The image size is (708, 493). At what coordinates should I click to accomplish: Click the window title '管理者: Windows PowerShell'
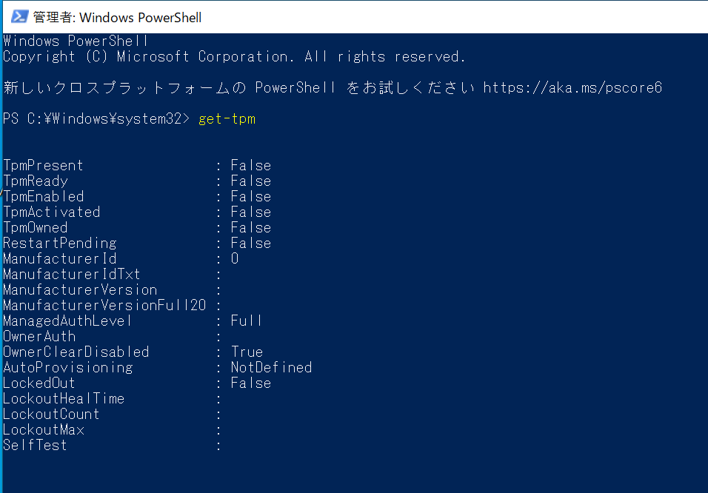tap(118, 18)
